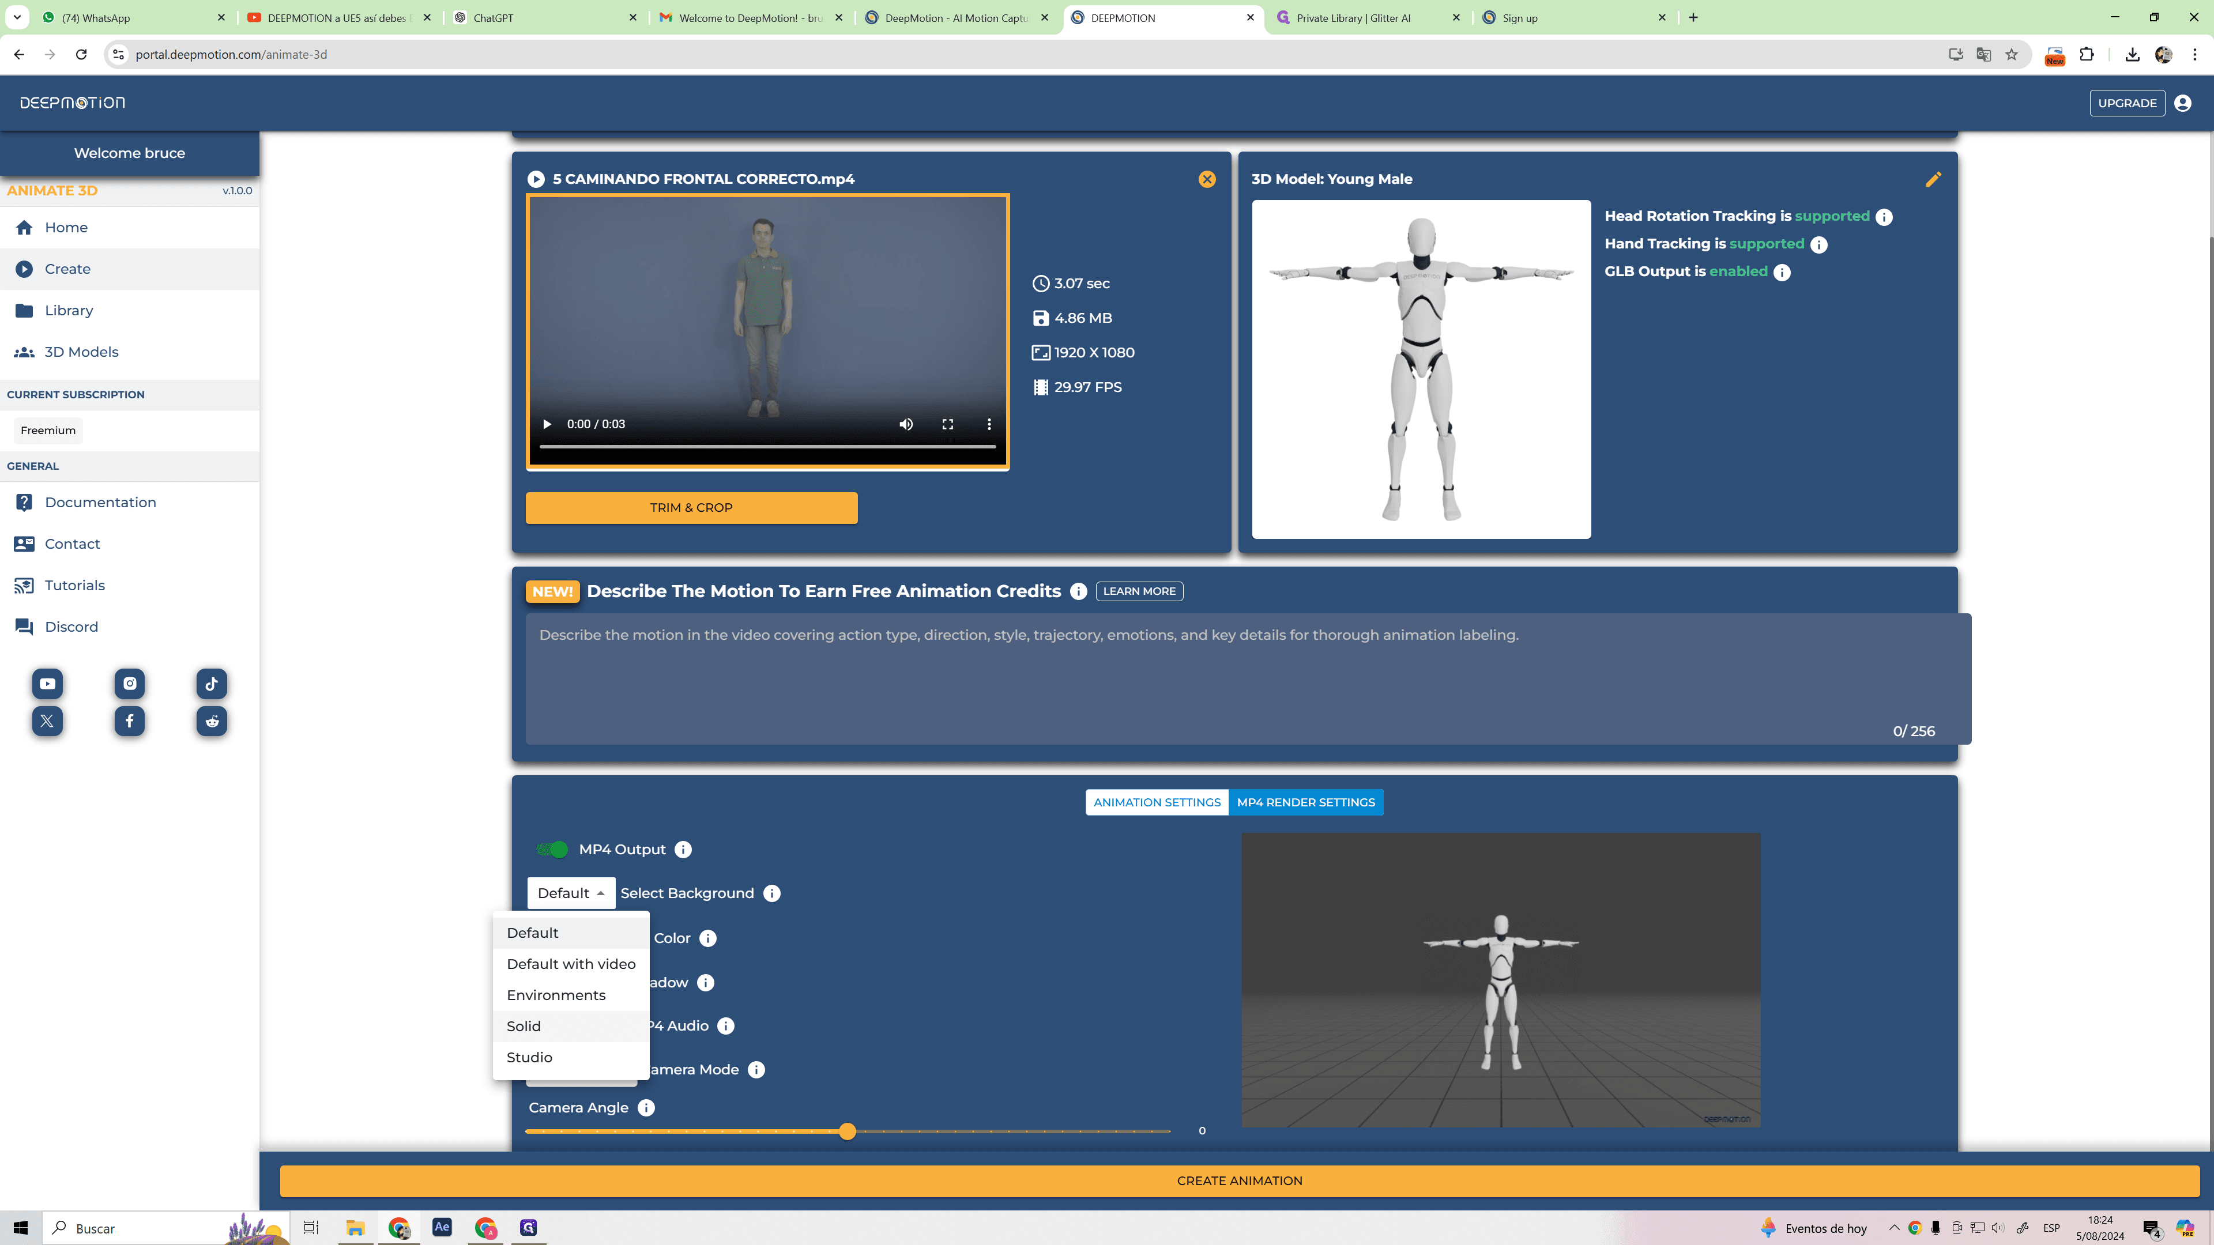Mute the video preview volume
The image size is (2214, 1245).
coord(906,424)
